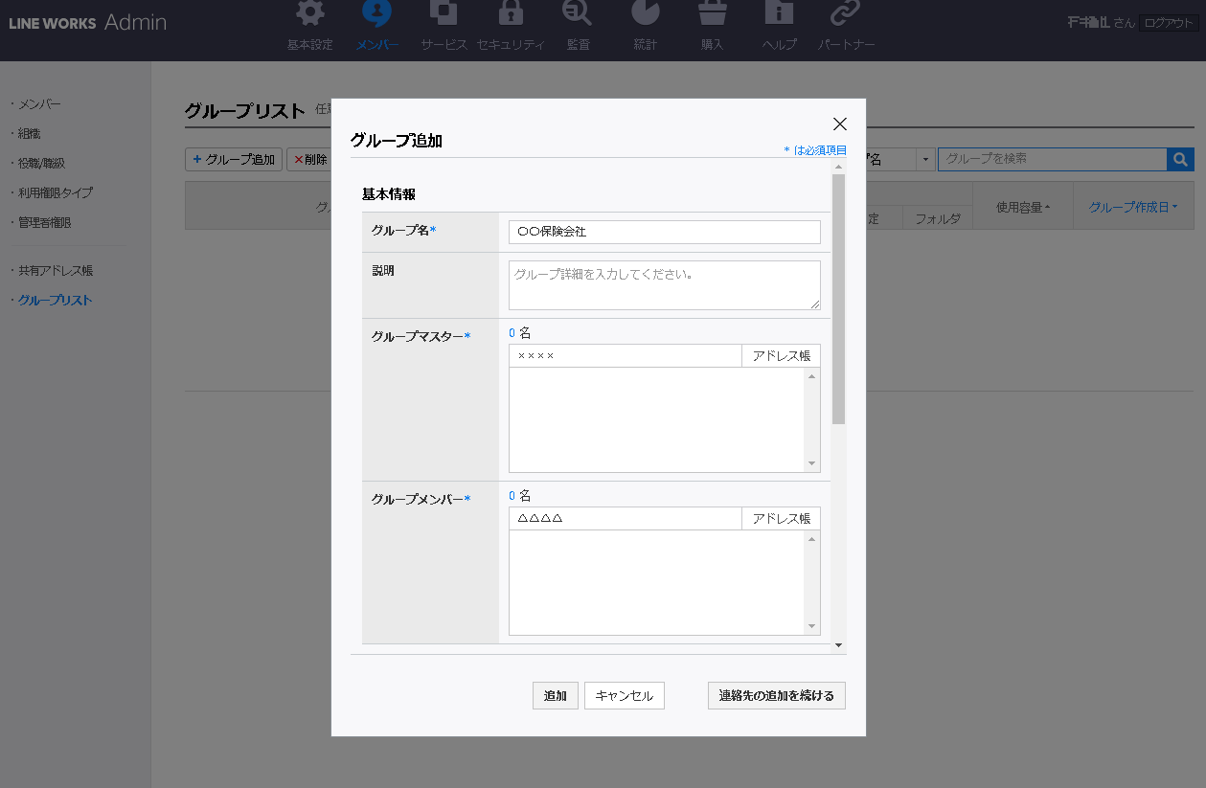The image size is (1206, 788).
Task: Click 連絡先の追加を続ける button
Action: pyautogui.click(x=776, y=696)
